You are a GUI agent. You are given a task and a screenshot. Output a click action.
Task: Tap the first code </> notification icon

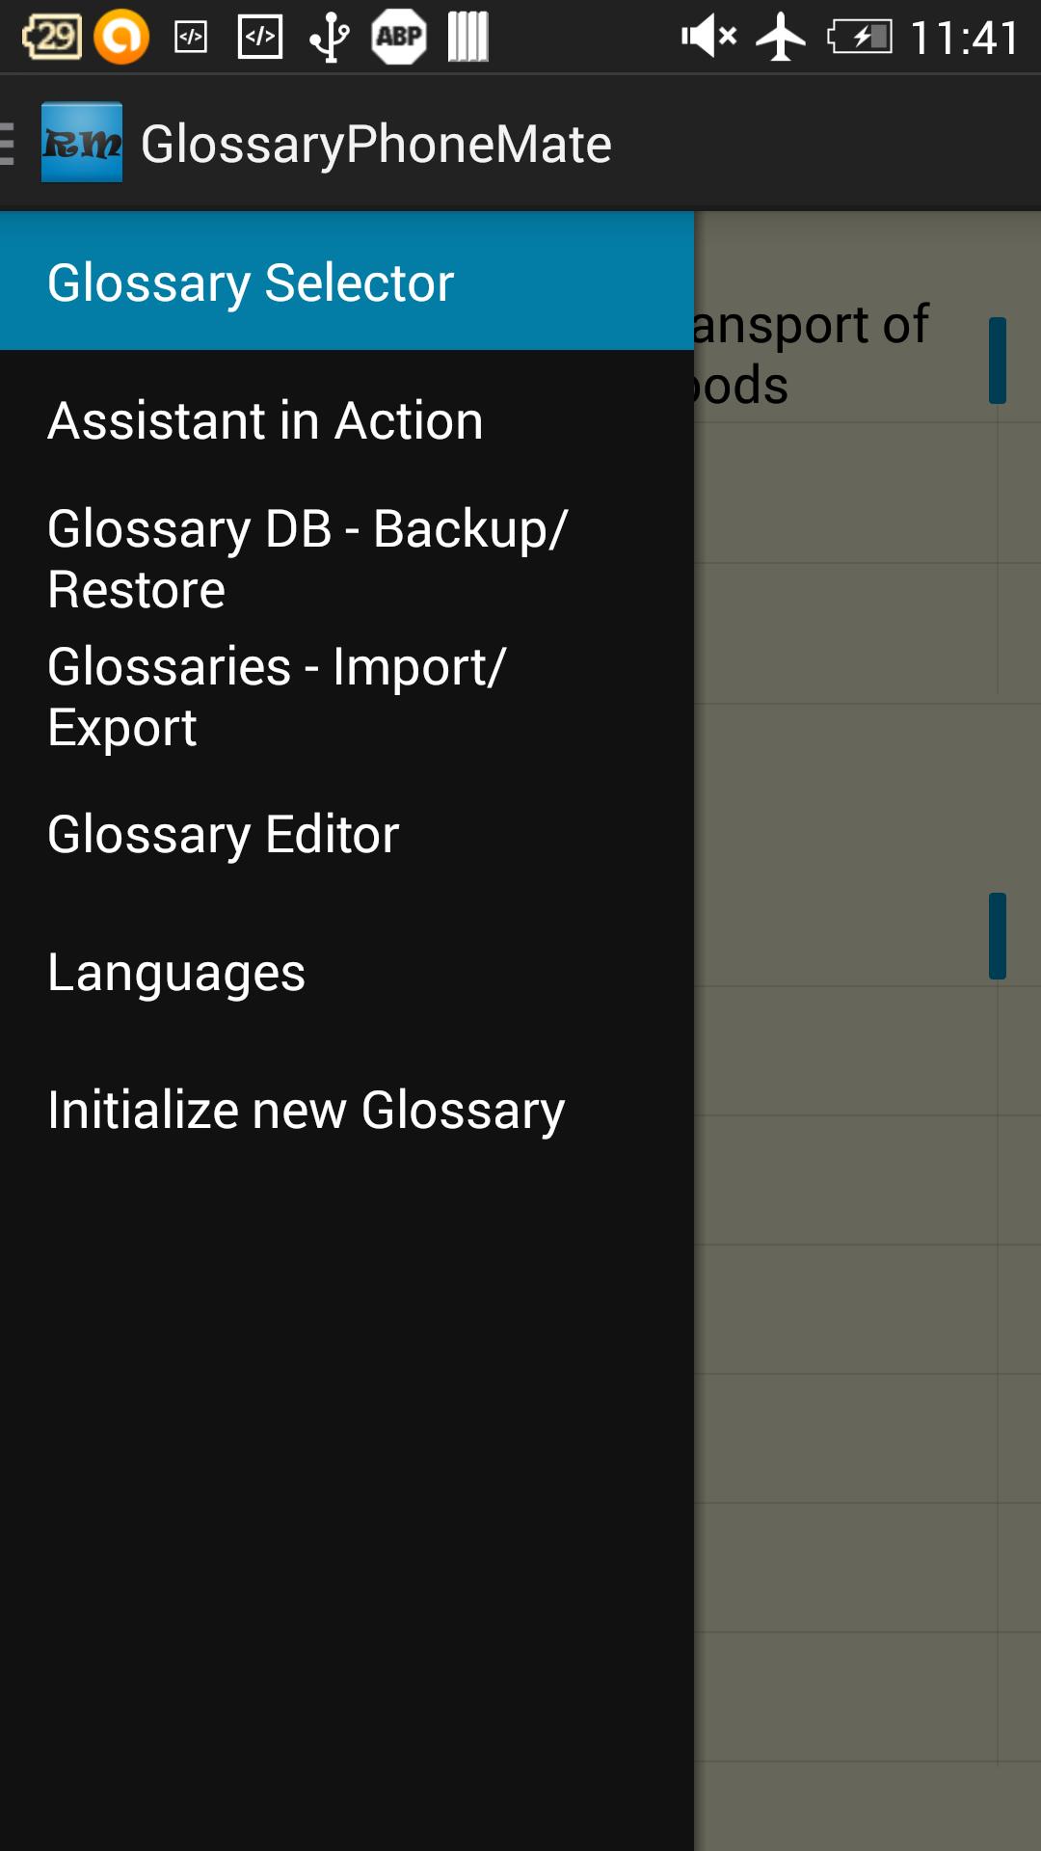(189, 37)
